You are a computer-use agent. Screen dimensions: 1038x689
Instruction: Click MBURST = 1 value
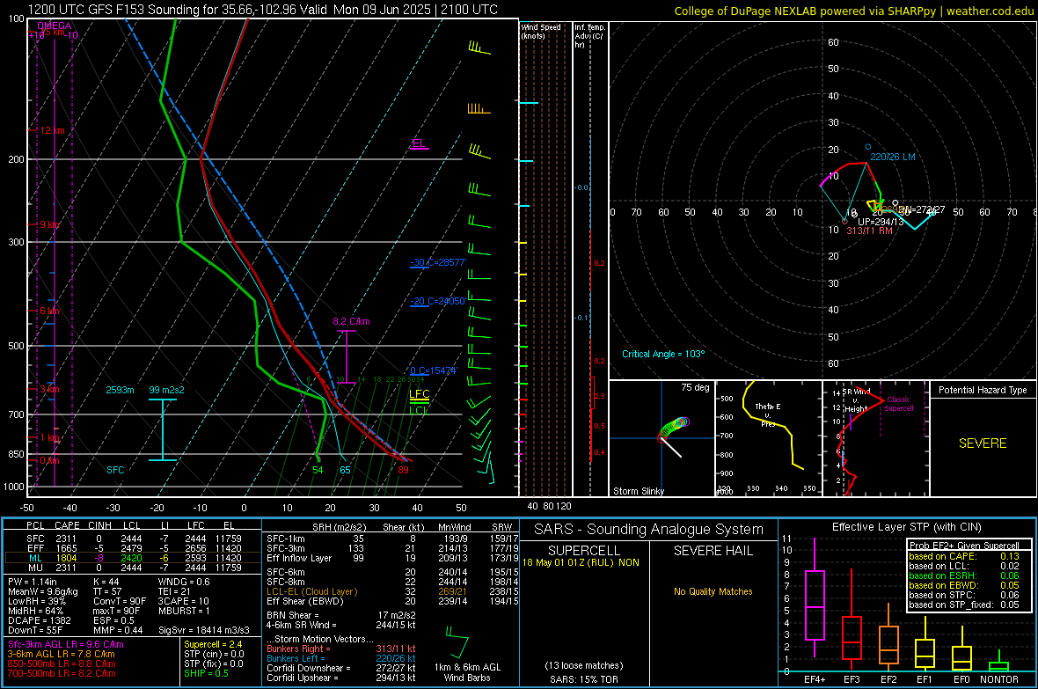tap(184, 611)
